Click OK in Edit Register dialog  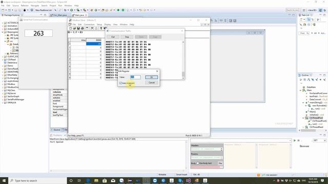152,77
